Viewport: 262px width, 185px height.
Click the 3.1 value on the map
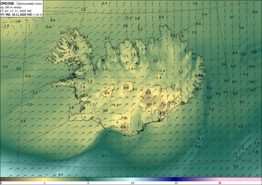coord(129,18)
